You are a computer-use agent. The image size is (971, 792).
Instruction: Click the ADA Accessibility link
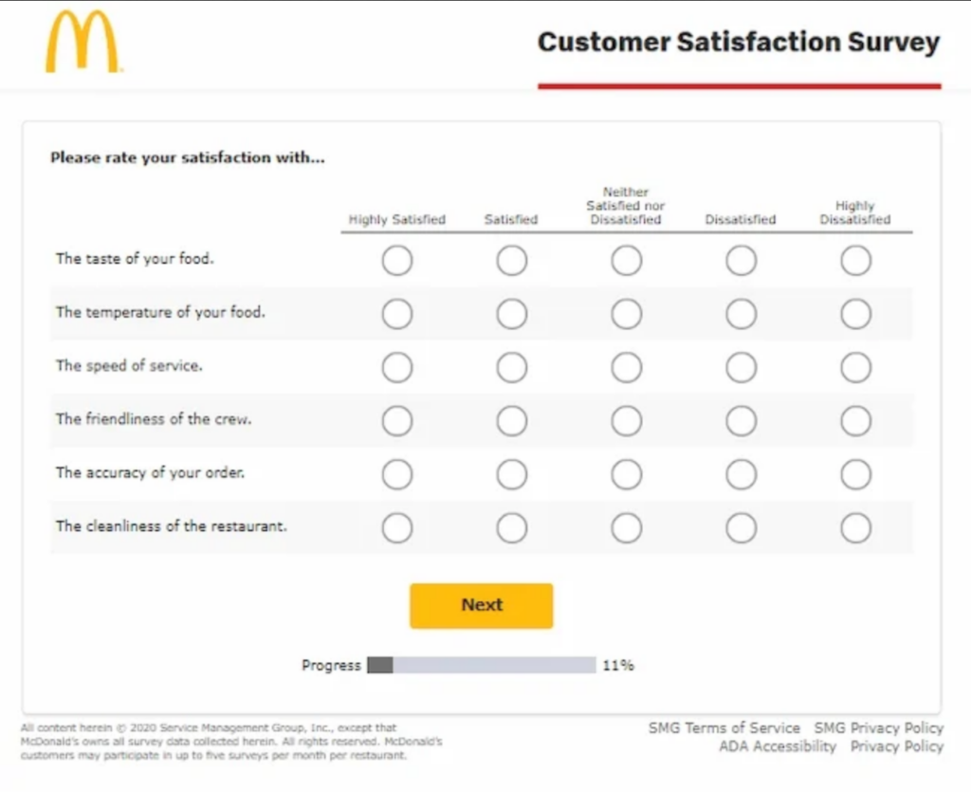click(x=779, y=746)
